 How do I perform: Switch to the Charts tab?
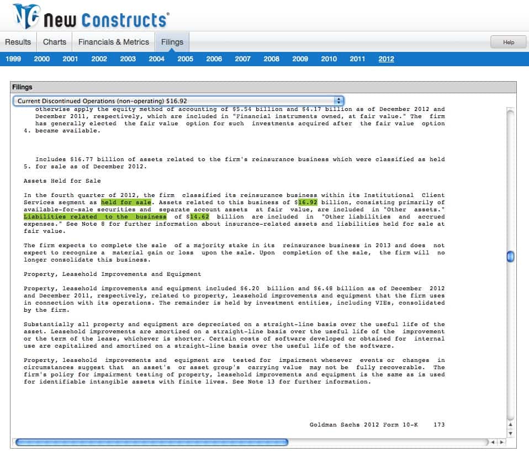click(x=54, y=42)
